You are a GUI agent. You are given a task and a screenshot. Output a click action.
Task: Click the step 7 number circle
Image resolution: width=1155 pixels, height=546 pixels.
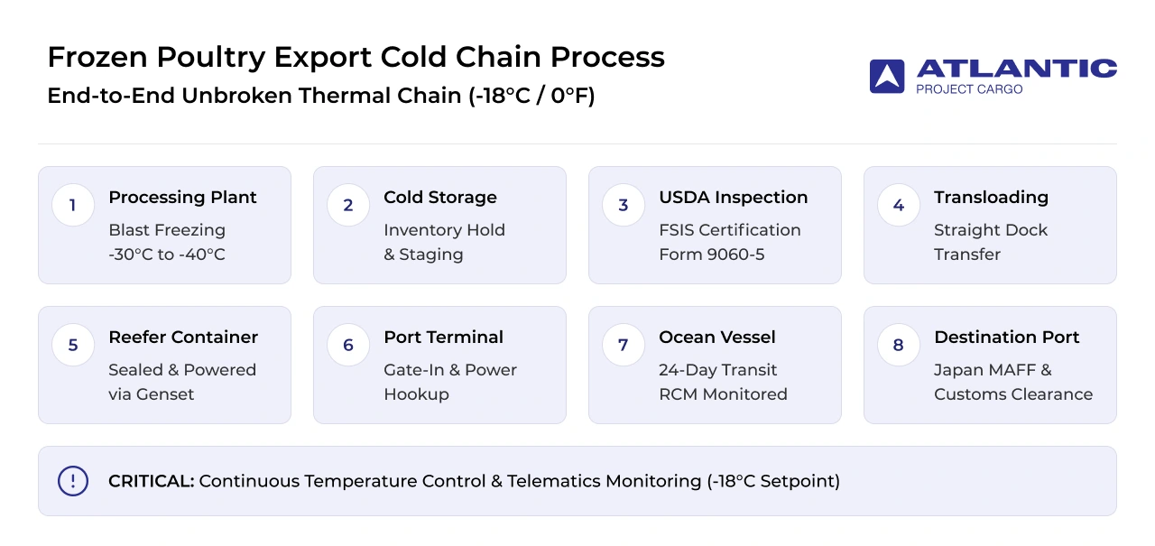click(624, 346)
